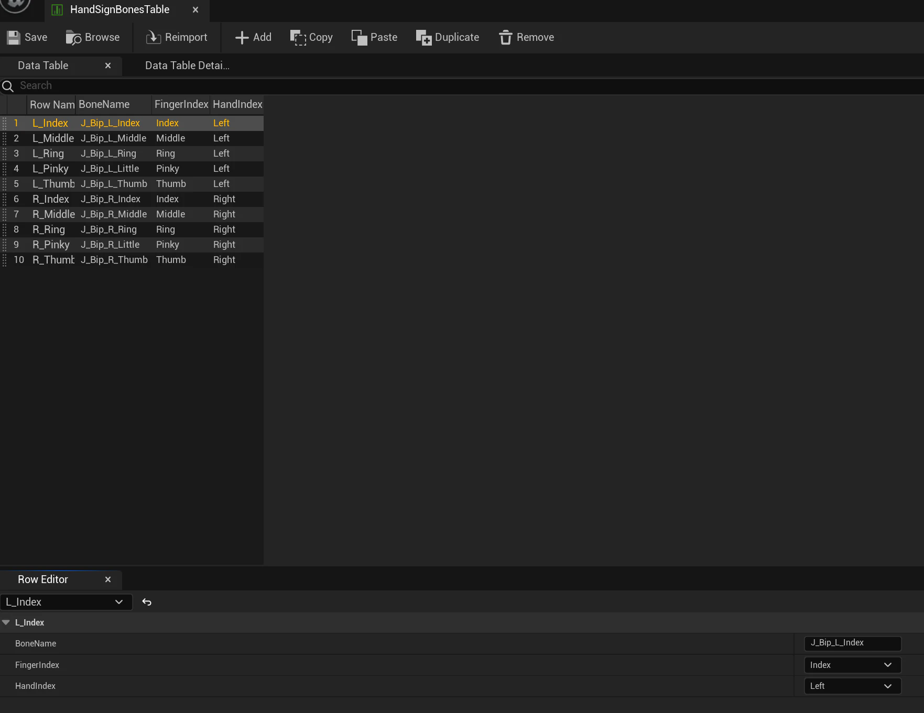Click the selected L_Index row name
The height and width of the screenshot is (713, 924).
[50, 123]
